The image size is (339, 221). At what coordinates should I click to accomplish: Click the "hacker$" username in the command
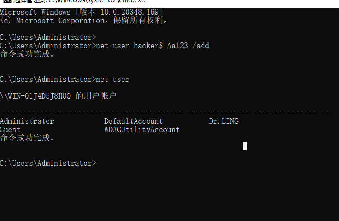(148, 46)
